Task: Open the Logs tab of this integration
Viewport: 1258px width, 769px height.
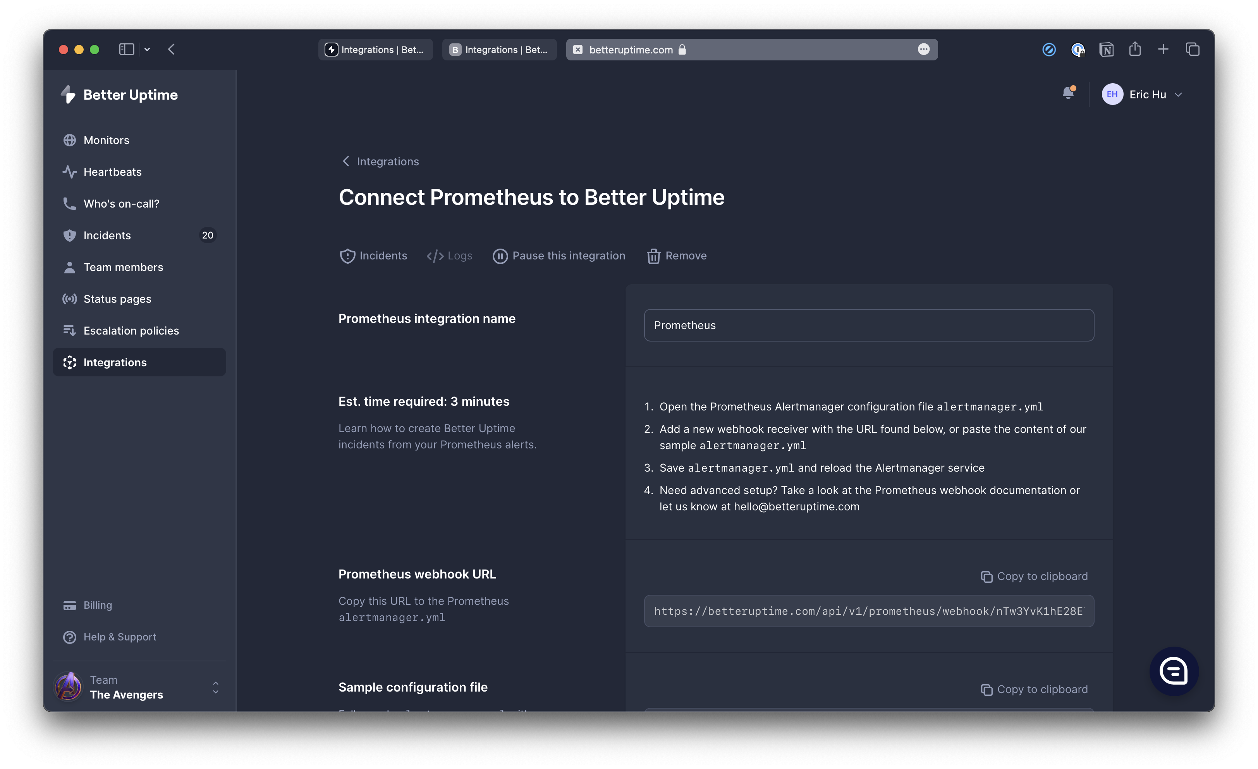Action: [x=449, y=256]
